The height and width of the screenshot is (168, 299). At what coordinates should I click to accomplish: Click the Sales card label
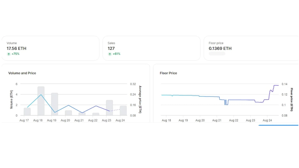pos(111,43)
